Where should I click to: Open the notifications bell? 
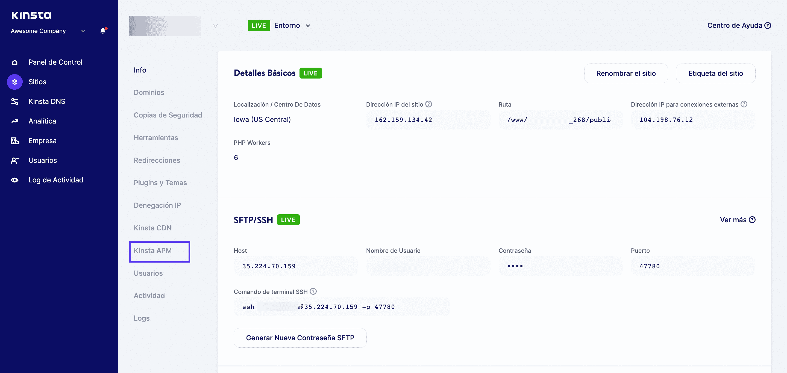point(102,31)
